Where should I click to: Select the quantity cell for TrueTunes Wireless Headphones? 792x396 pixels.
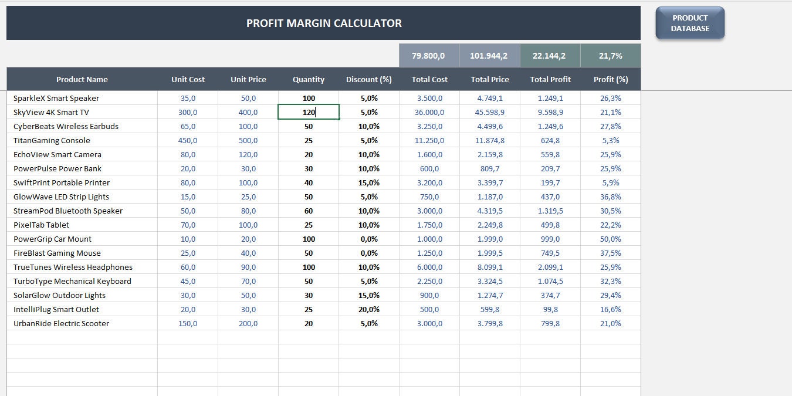click(309, 267)
